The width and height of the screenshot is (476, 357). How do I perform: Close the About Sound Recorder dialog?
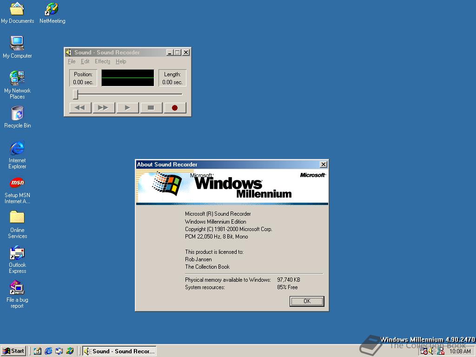tap(324, 164)
